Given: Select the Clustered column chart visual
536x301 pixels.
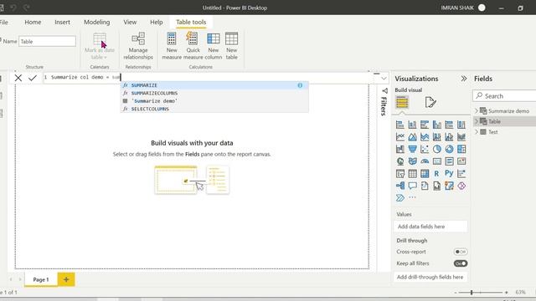Looking at the screenshot, I should pyautogui.click(x=437, y=125).
